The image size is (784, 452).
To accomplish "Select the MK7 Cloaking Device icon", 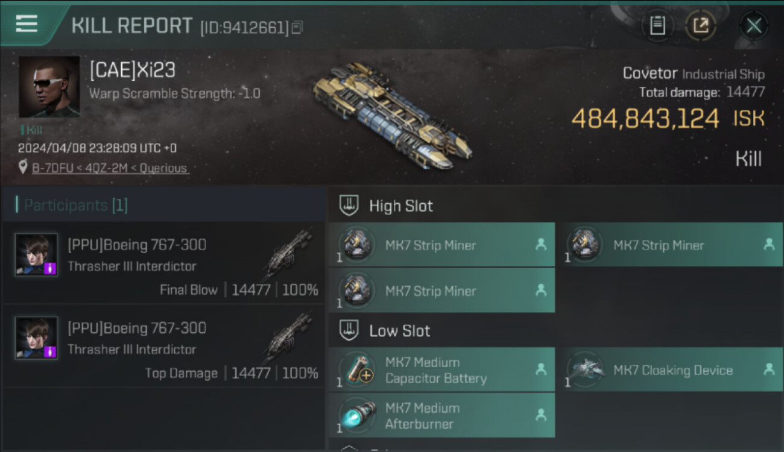I will 584,369.
